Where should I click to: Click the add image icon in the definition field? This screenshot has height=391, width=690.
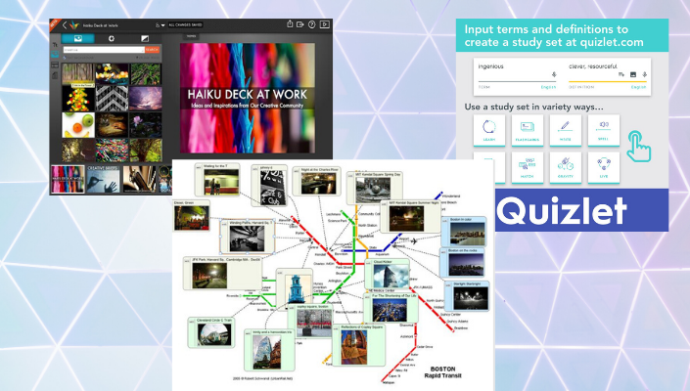(x=633, y=74)
